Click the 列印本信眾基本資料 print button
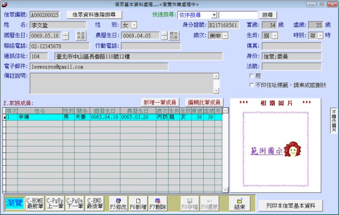 pyautogui.click(x=291, y=206)
